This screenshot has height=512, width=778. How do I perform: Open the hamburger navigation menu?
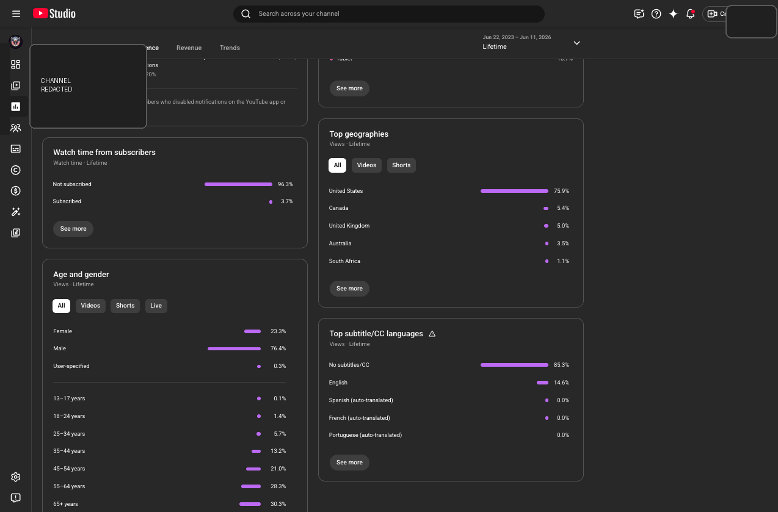(x=16, y=13)
